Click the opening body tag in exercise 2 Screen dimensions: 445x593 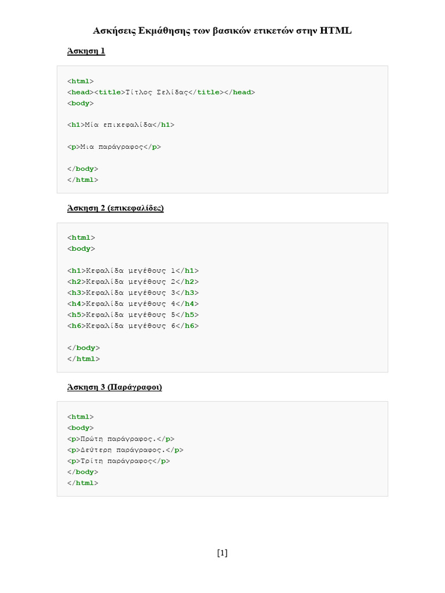click(x=81, y=249)
